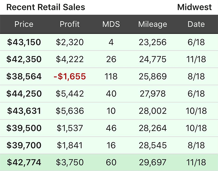Screen dimensions: 218x171
Task: Click the 29,697 mileage value
Action: coord(153,162)
